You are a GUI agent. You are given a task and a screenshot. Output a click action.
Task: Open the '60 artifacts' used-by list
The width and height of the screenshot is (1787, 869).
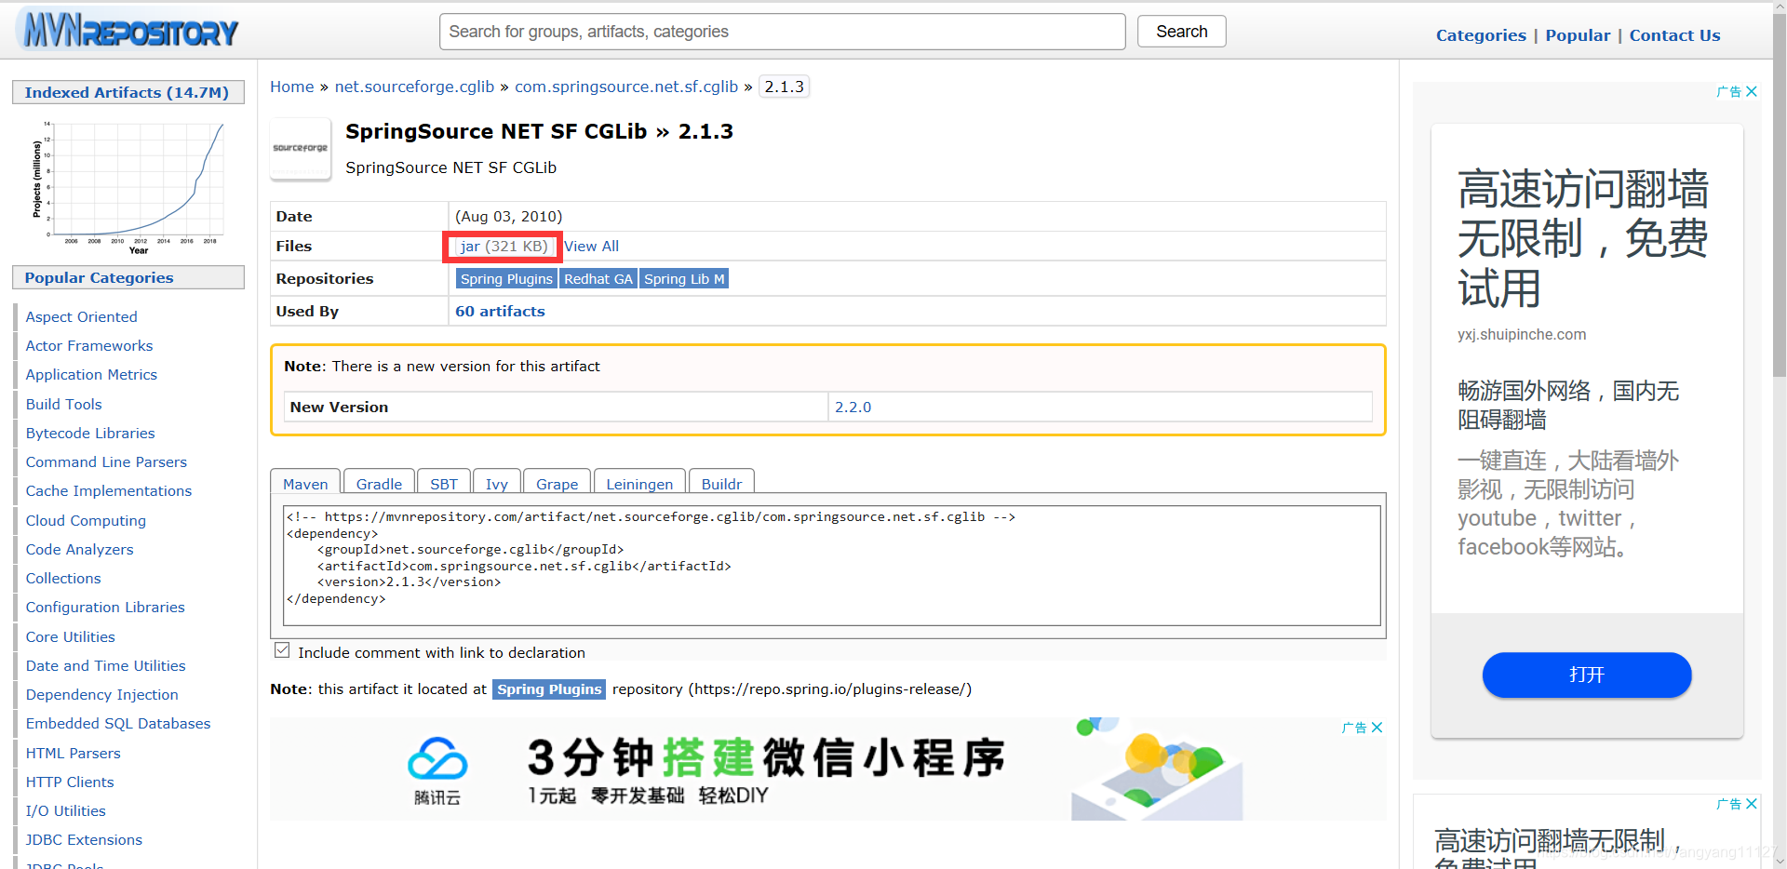pyautogui.click(x=500, y=311)
